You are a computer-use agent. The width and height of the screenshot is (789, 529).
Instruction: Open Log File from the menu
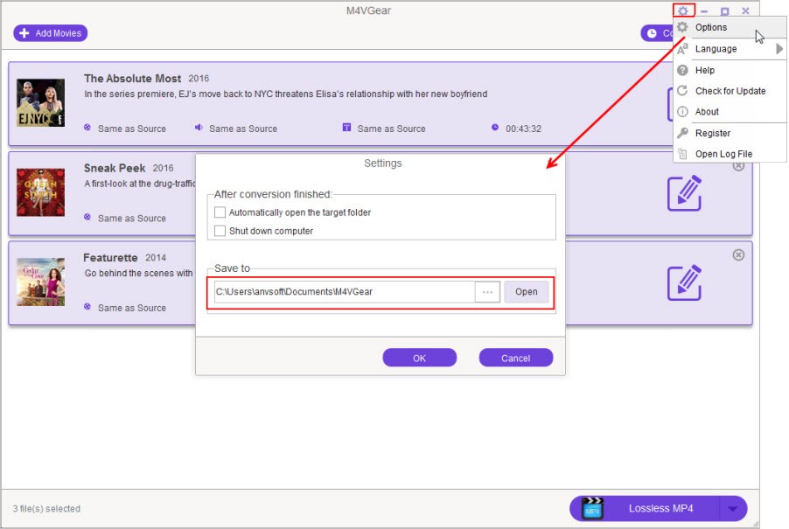[730, 154]
